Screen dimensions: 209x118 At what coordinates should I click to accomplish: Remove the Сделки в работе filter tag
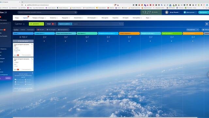click(x=71, y=24)
